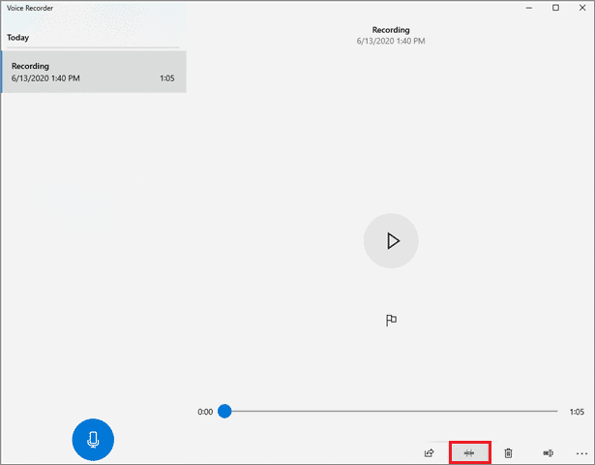Click the 1:05 end time label by the slider
The height and width of the screenshot is (465, 595).
pos(577,412)
